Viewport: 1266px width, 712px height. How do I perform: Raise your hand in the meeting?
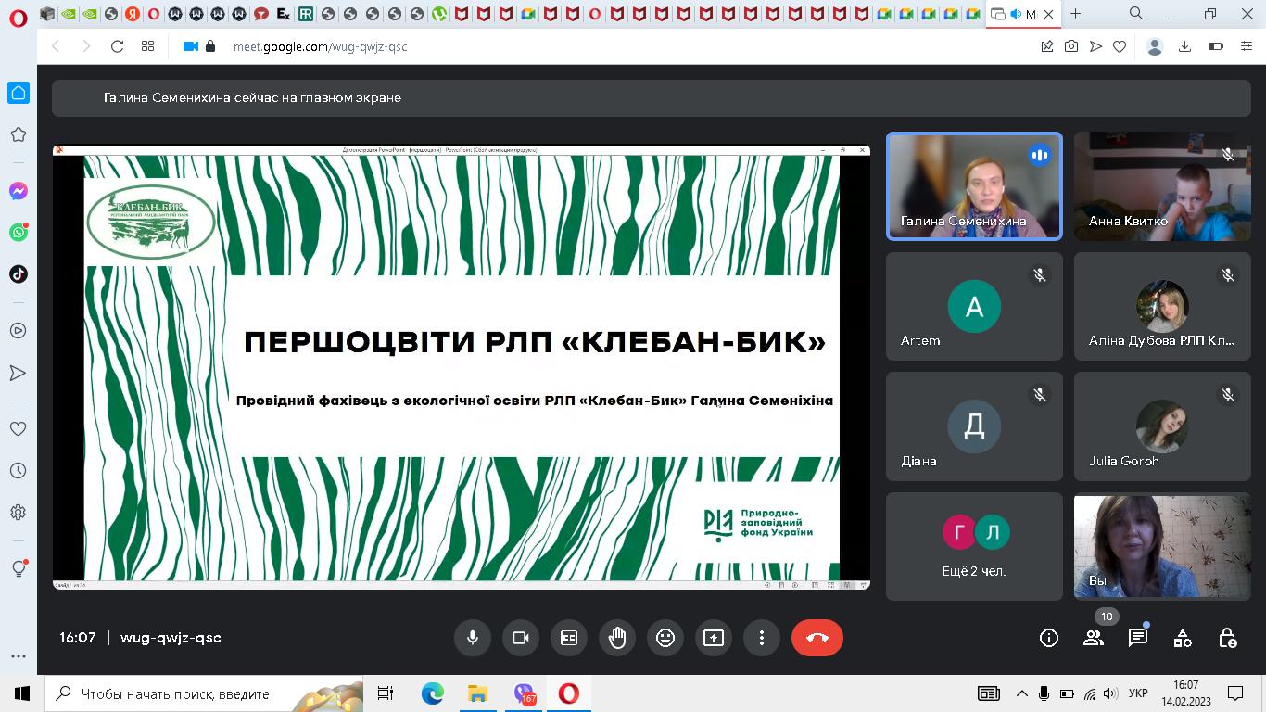point(617,638)
